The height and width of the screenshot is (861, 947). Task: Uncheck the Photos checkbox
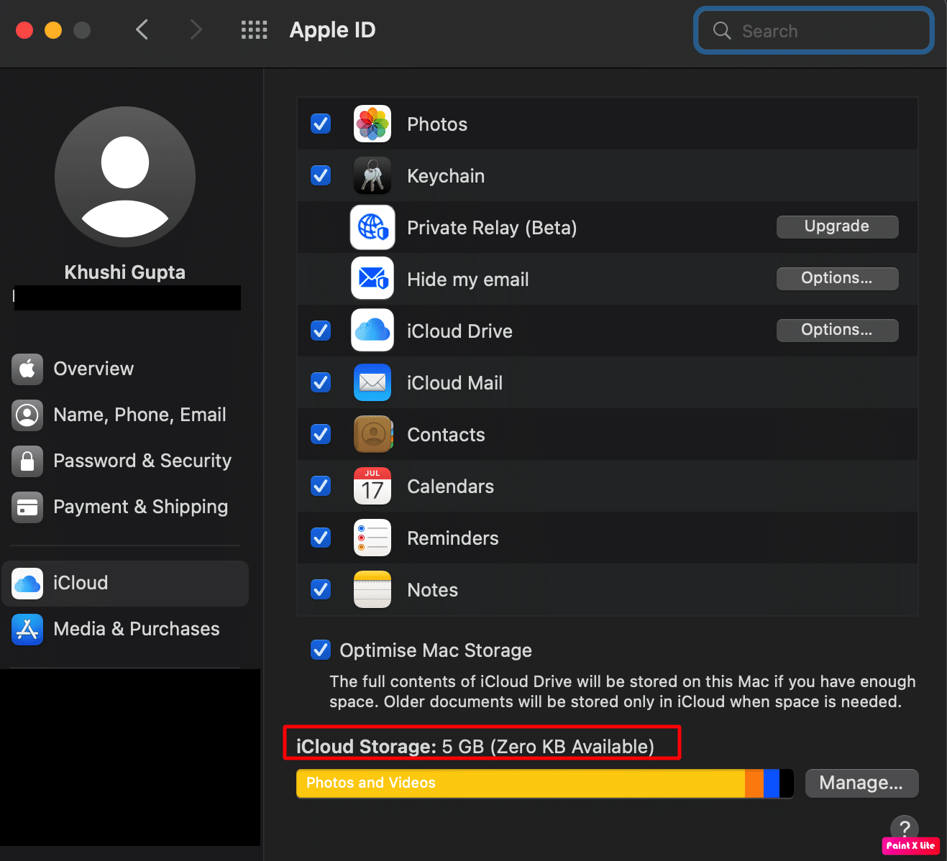coord(321,124)
